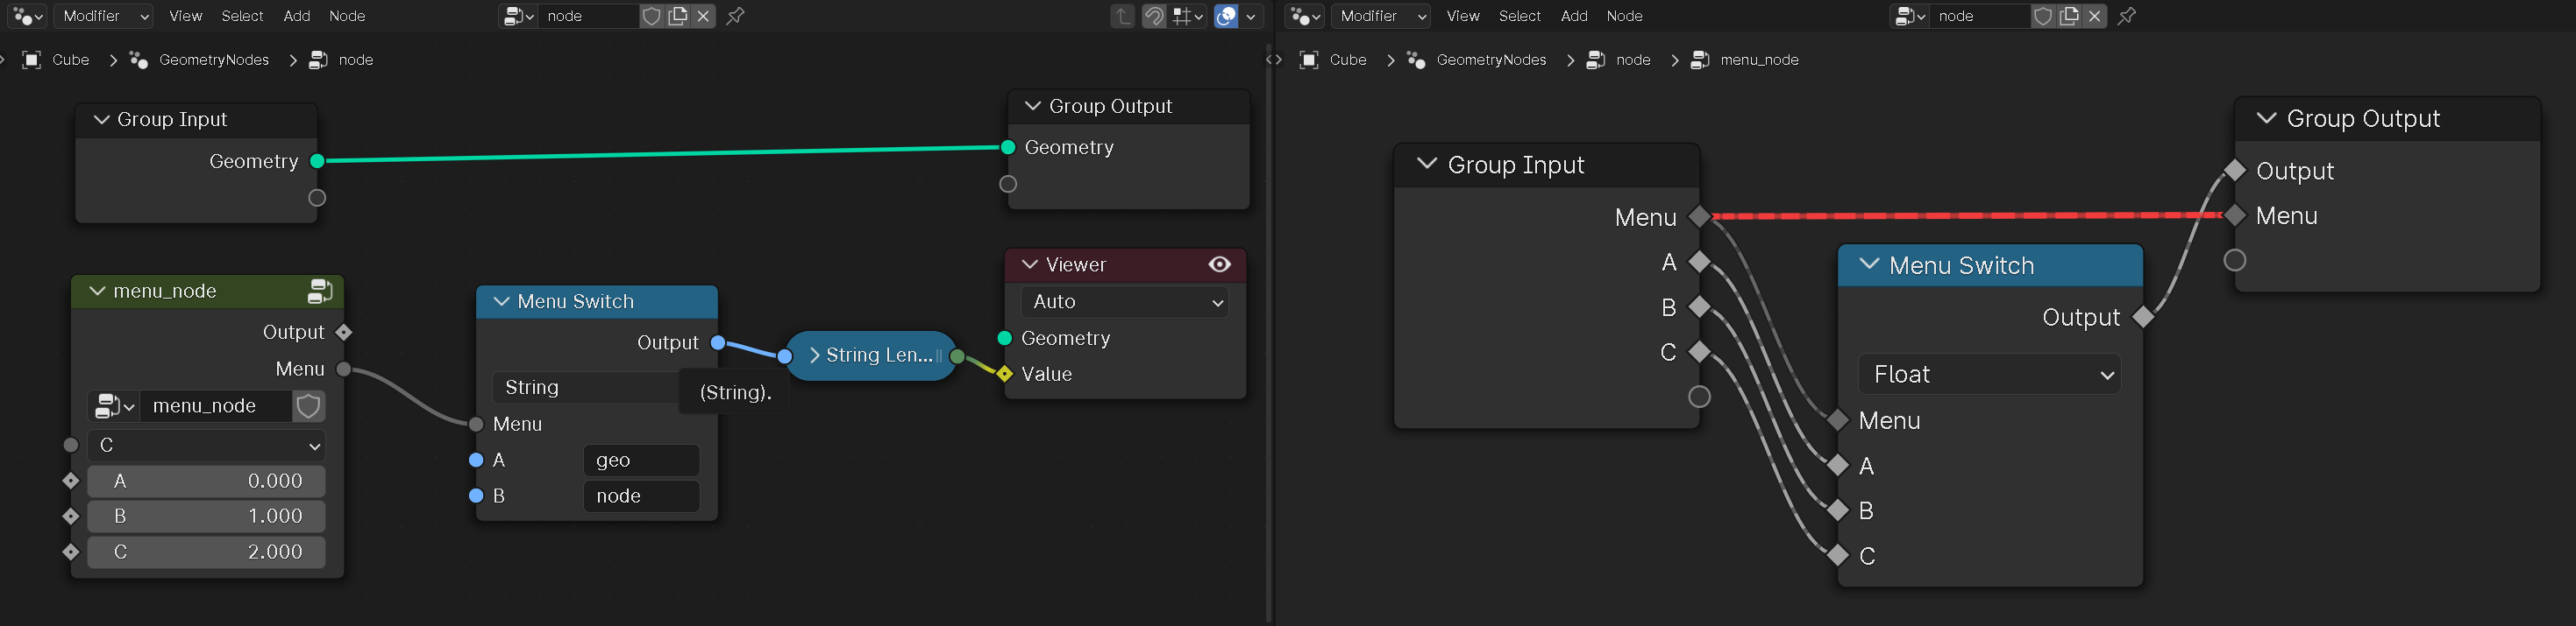This screenshot has height=626, width=2576.
Task: Toggle the overlay button in left editor
Action: click(1226, 16)
